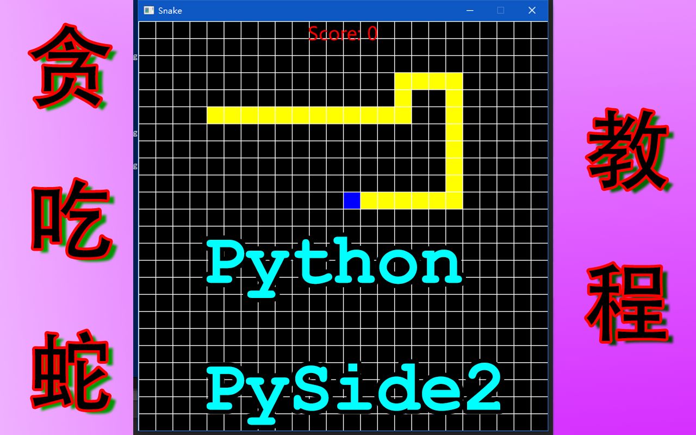Click the 'Snake' window title text
Image resolution: width=696 pixels, height=435 pixels.
(170, 11)
